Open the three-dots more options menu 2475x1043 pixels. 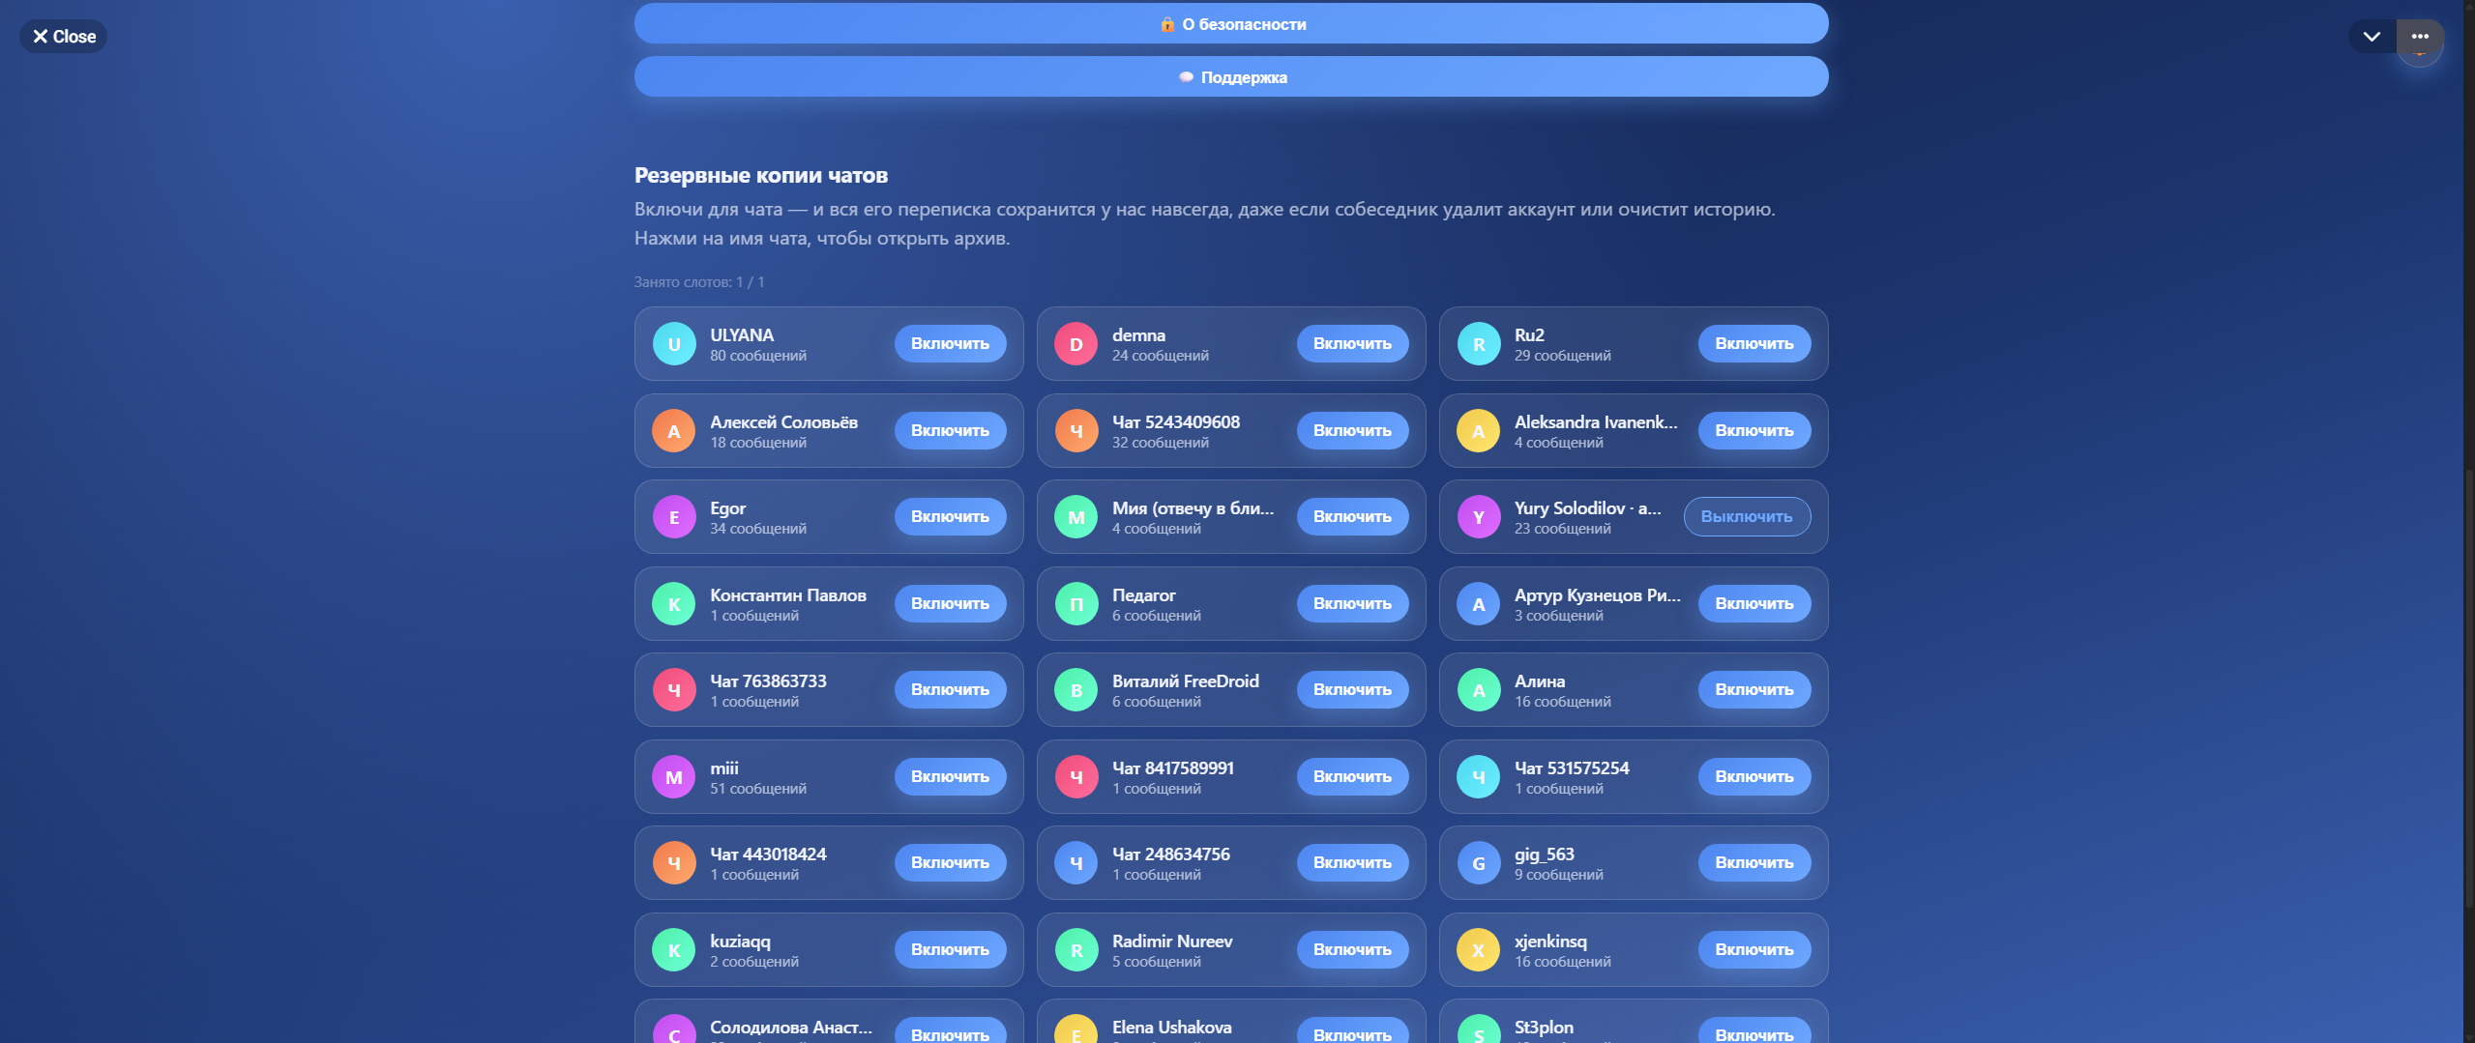(2420, 37)
